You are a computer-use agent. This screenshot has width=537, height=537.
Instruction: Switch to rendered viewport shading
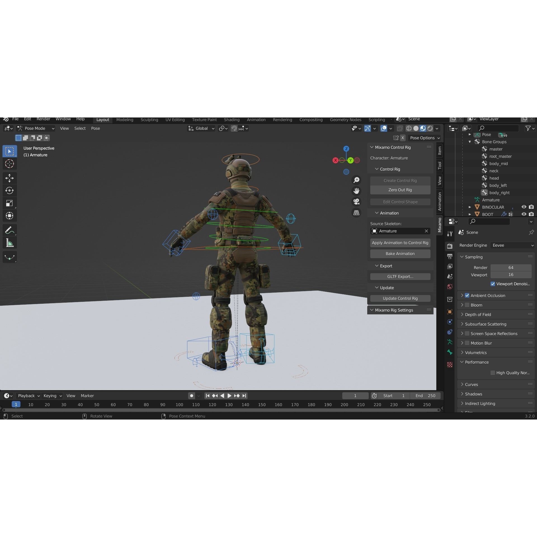(430, 128)
